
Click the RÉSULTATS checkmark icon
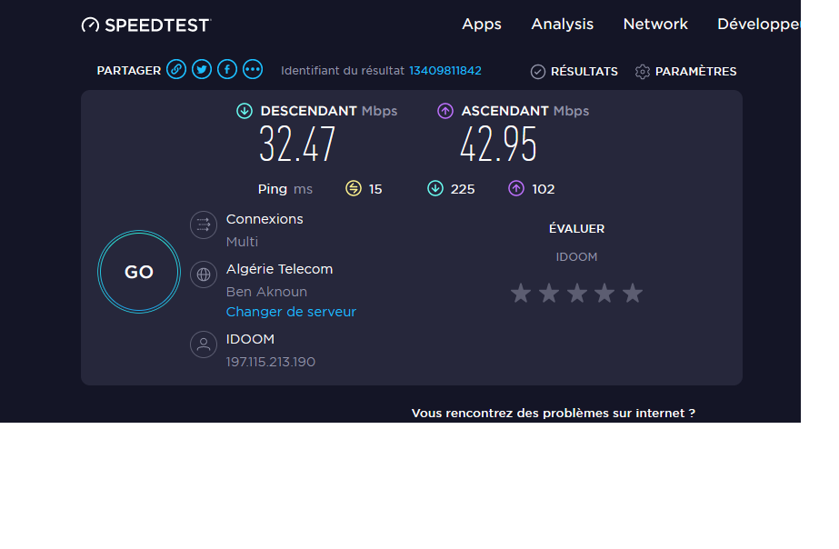click(x=538, y=72)
